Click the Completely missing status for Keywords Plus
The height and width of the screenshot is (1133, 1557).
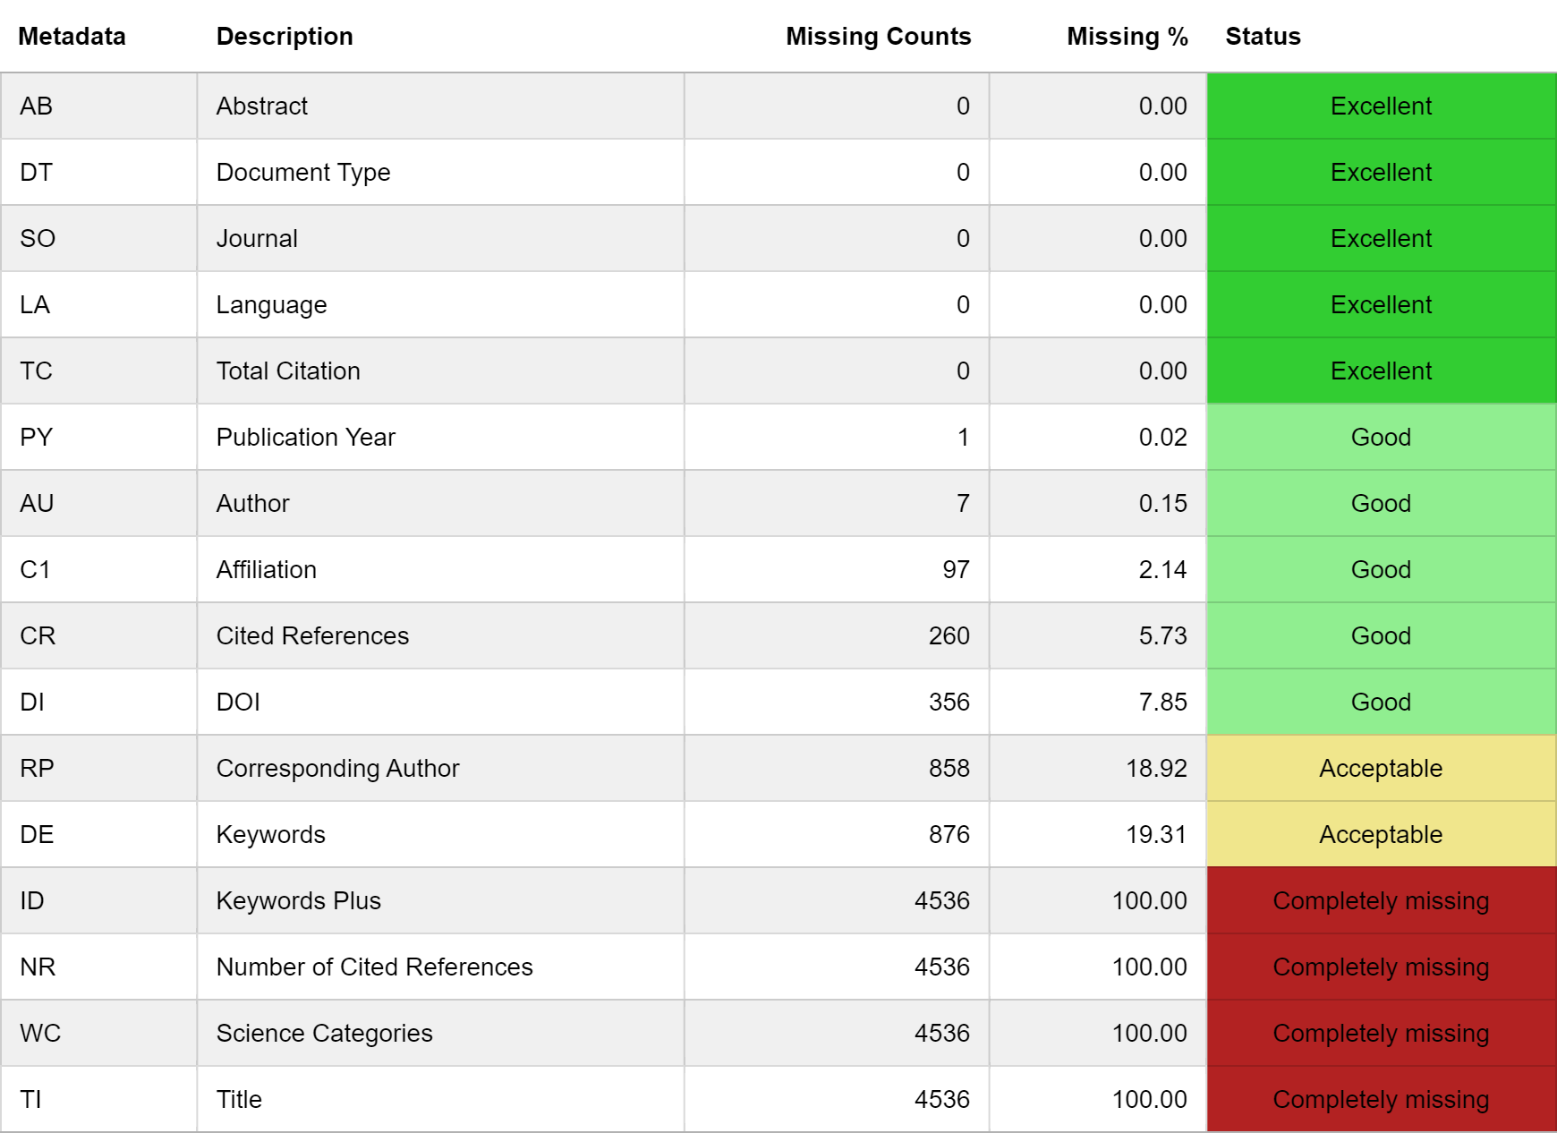click(1381, 900)
